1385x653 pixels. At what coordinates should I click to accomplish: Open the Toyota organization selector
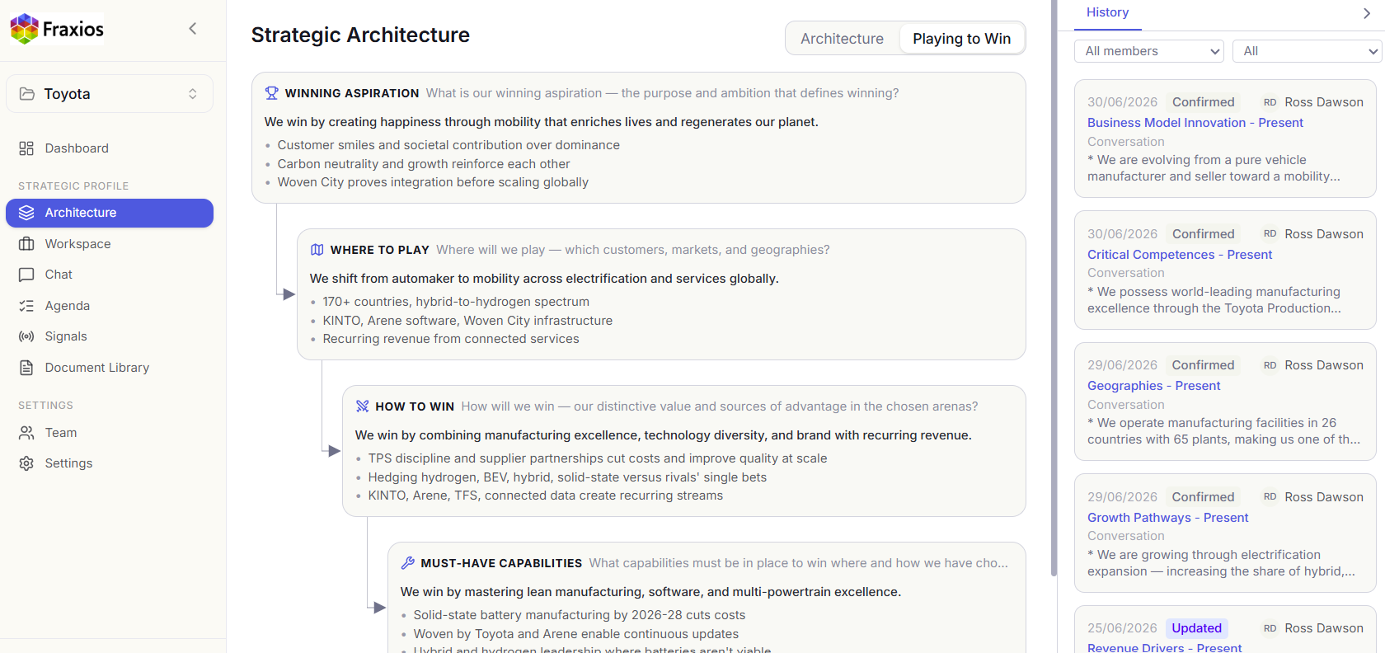[110, 94]
